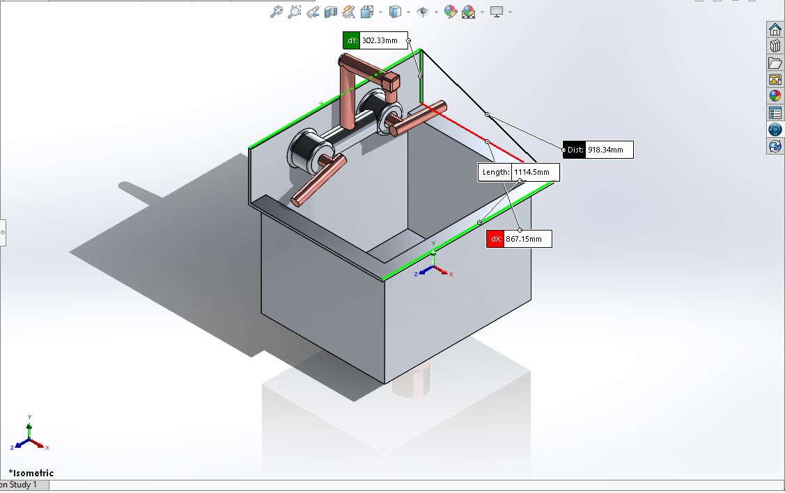Select the square end of the faucet spout
This screenshot has width=785, height=493.
click(391, 80)
